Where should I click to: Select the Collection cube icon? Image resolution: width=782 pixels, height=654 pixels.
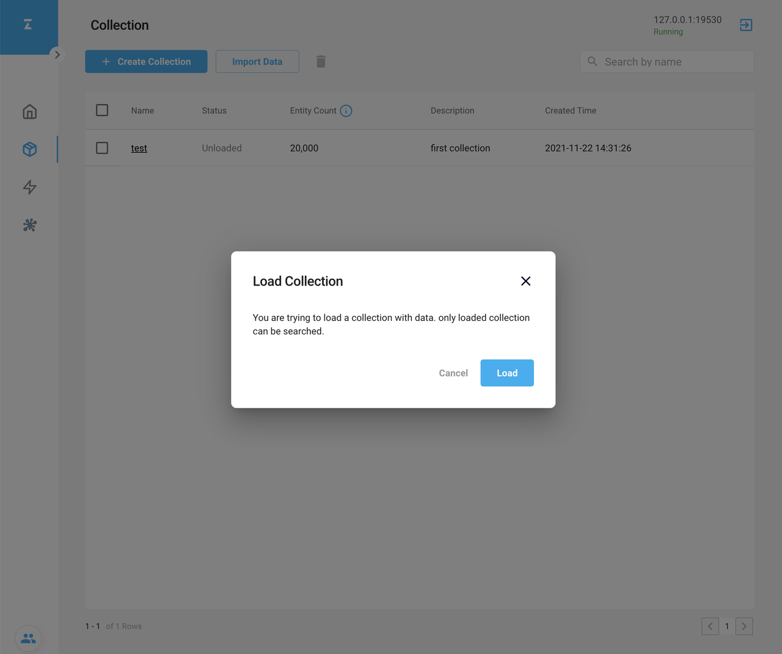pyautogui.click(x=29, y=149)
